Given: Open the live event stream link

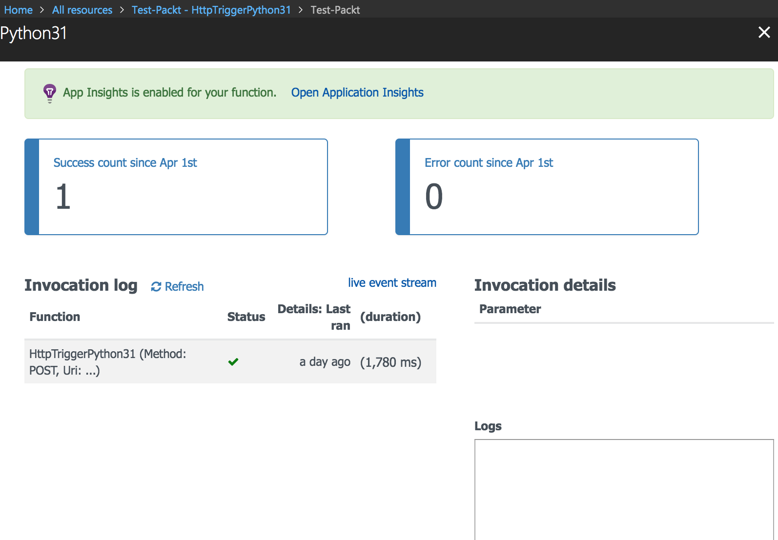Looking at the screenshot, I should pyautogui.click(x=392, y=283).
